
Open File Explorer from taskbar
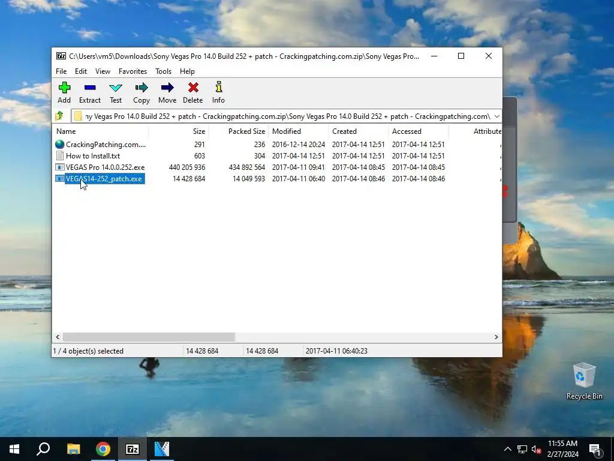pyautogui.click(x=73, y=449)
